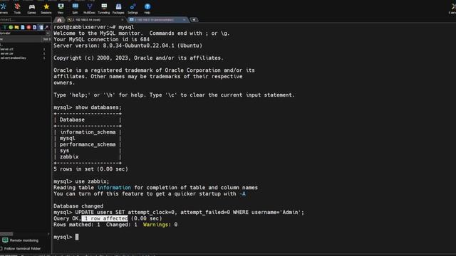This screenshot has width=456, height=256.
Task: Activate the MultiExec toolbar icon
Action: coord(89,9)
